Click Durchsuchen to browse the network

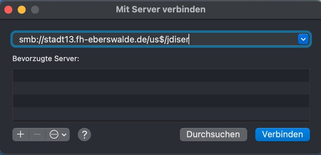[x=213, y=135]
